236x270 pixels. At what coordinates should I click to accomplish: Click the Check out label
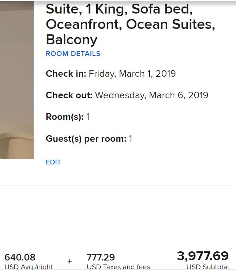click(69, 95)
